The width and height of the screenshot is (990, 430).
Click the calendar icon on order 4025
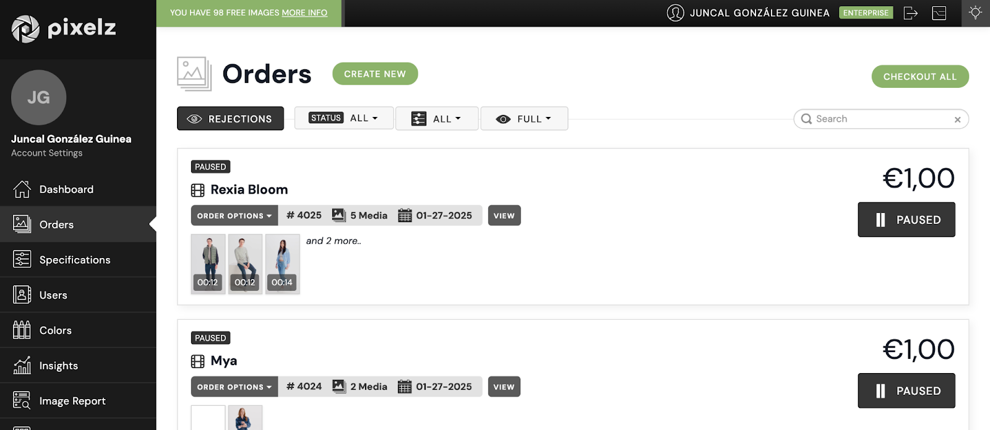coord(405,215)
